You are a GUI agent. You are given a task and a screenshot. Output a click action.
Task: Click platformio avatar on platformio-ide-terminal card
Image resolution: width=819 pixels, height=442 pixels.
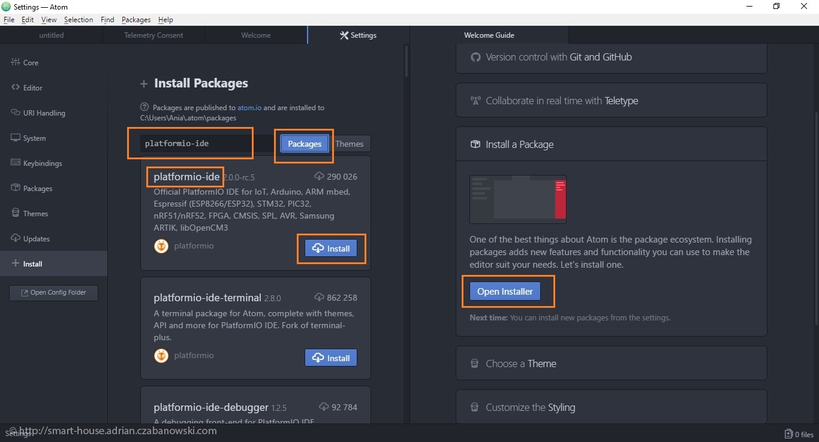[x=161, y=356]
